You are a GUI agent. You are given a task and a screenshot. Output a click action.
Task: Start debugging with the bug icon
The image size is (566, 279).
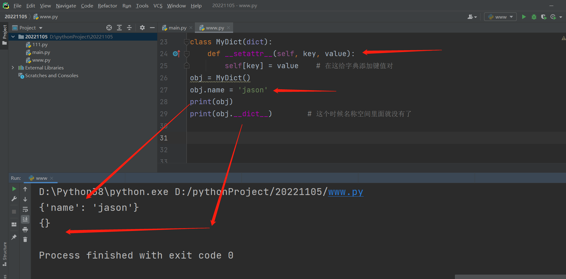534,17
